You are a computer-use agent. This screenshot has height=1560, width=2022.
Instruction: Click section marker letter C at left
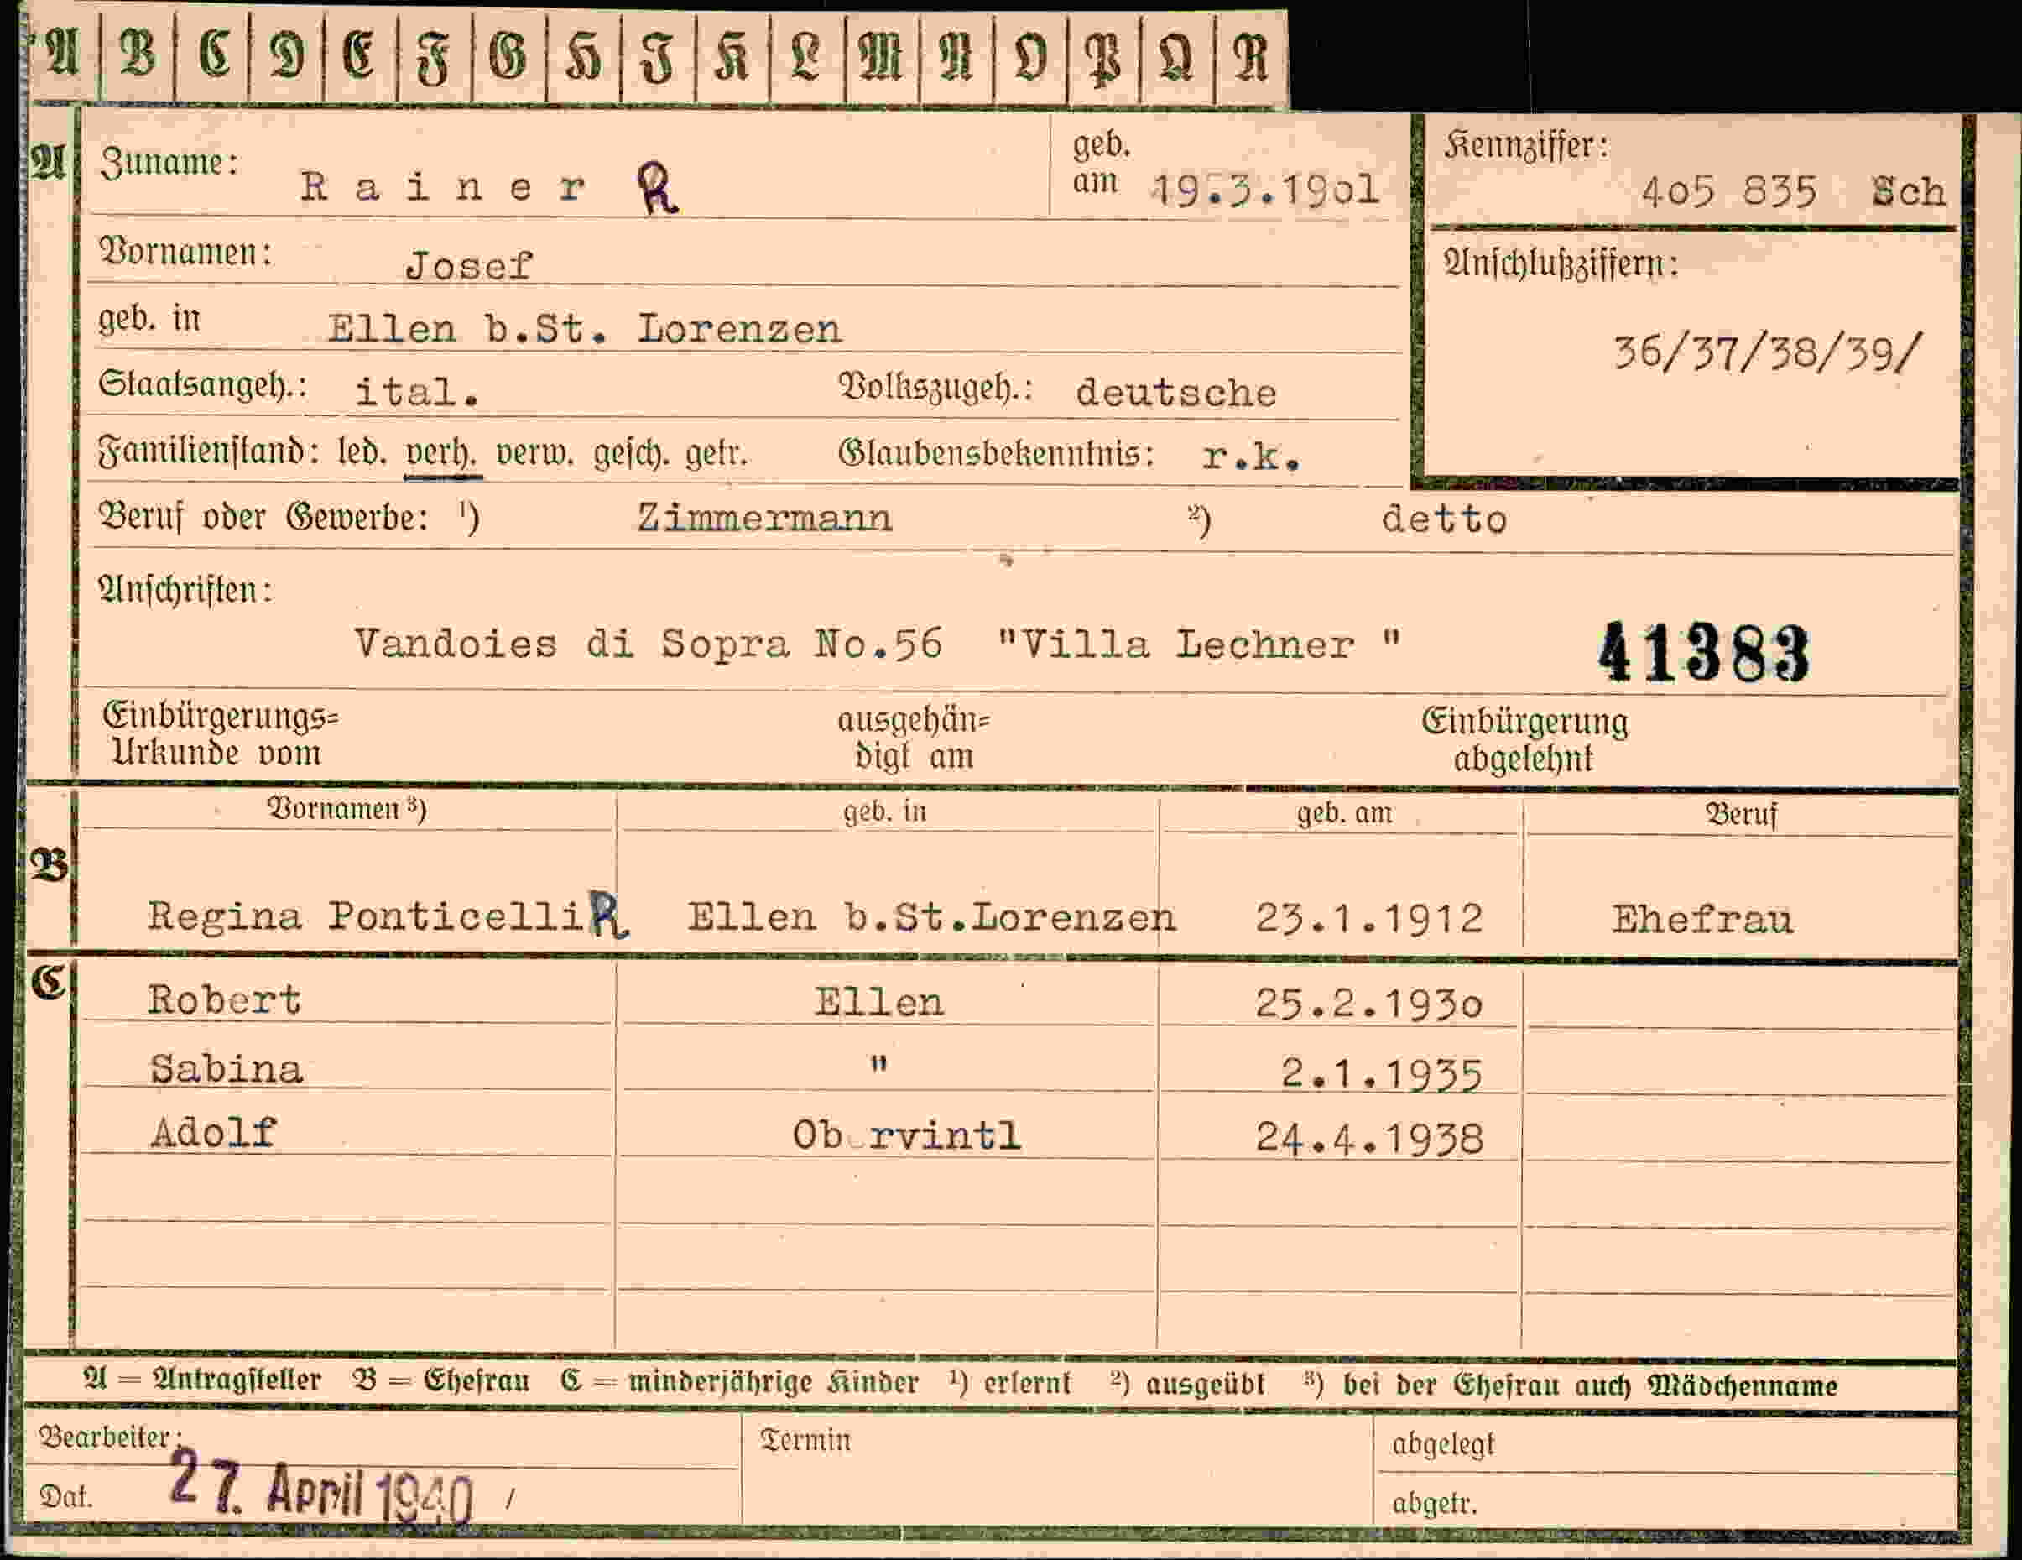48,983
